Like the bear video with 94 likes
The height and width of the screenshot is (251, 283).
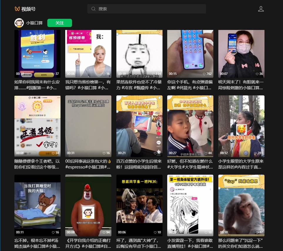coord(104,233)
